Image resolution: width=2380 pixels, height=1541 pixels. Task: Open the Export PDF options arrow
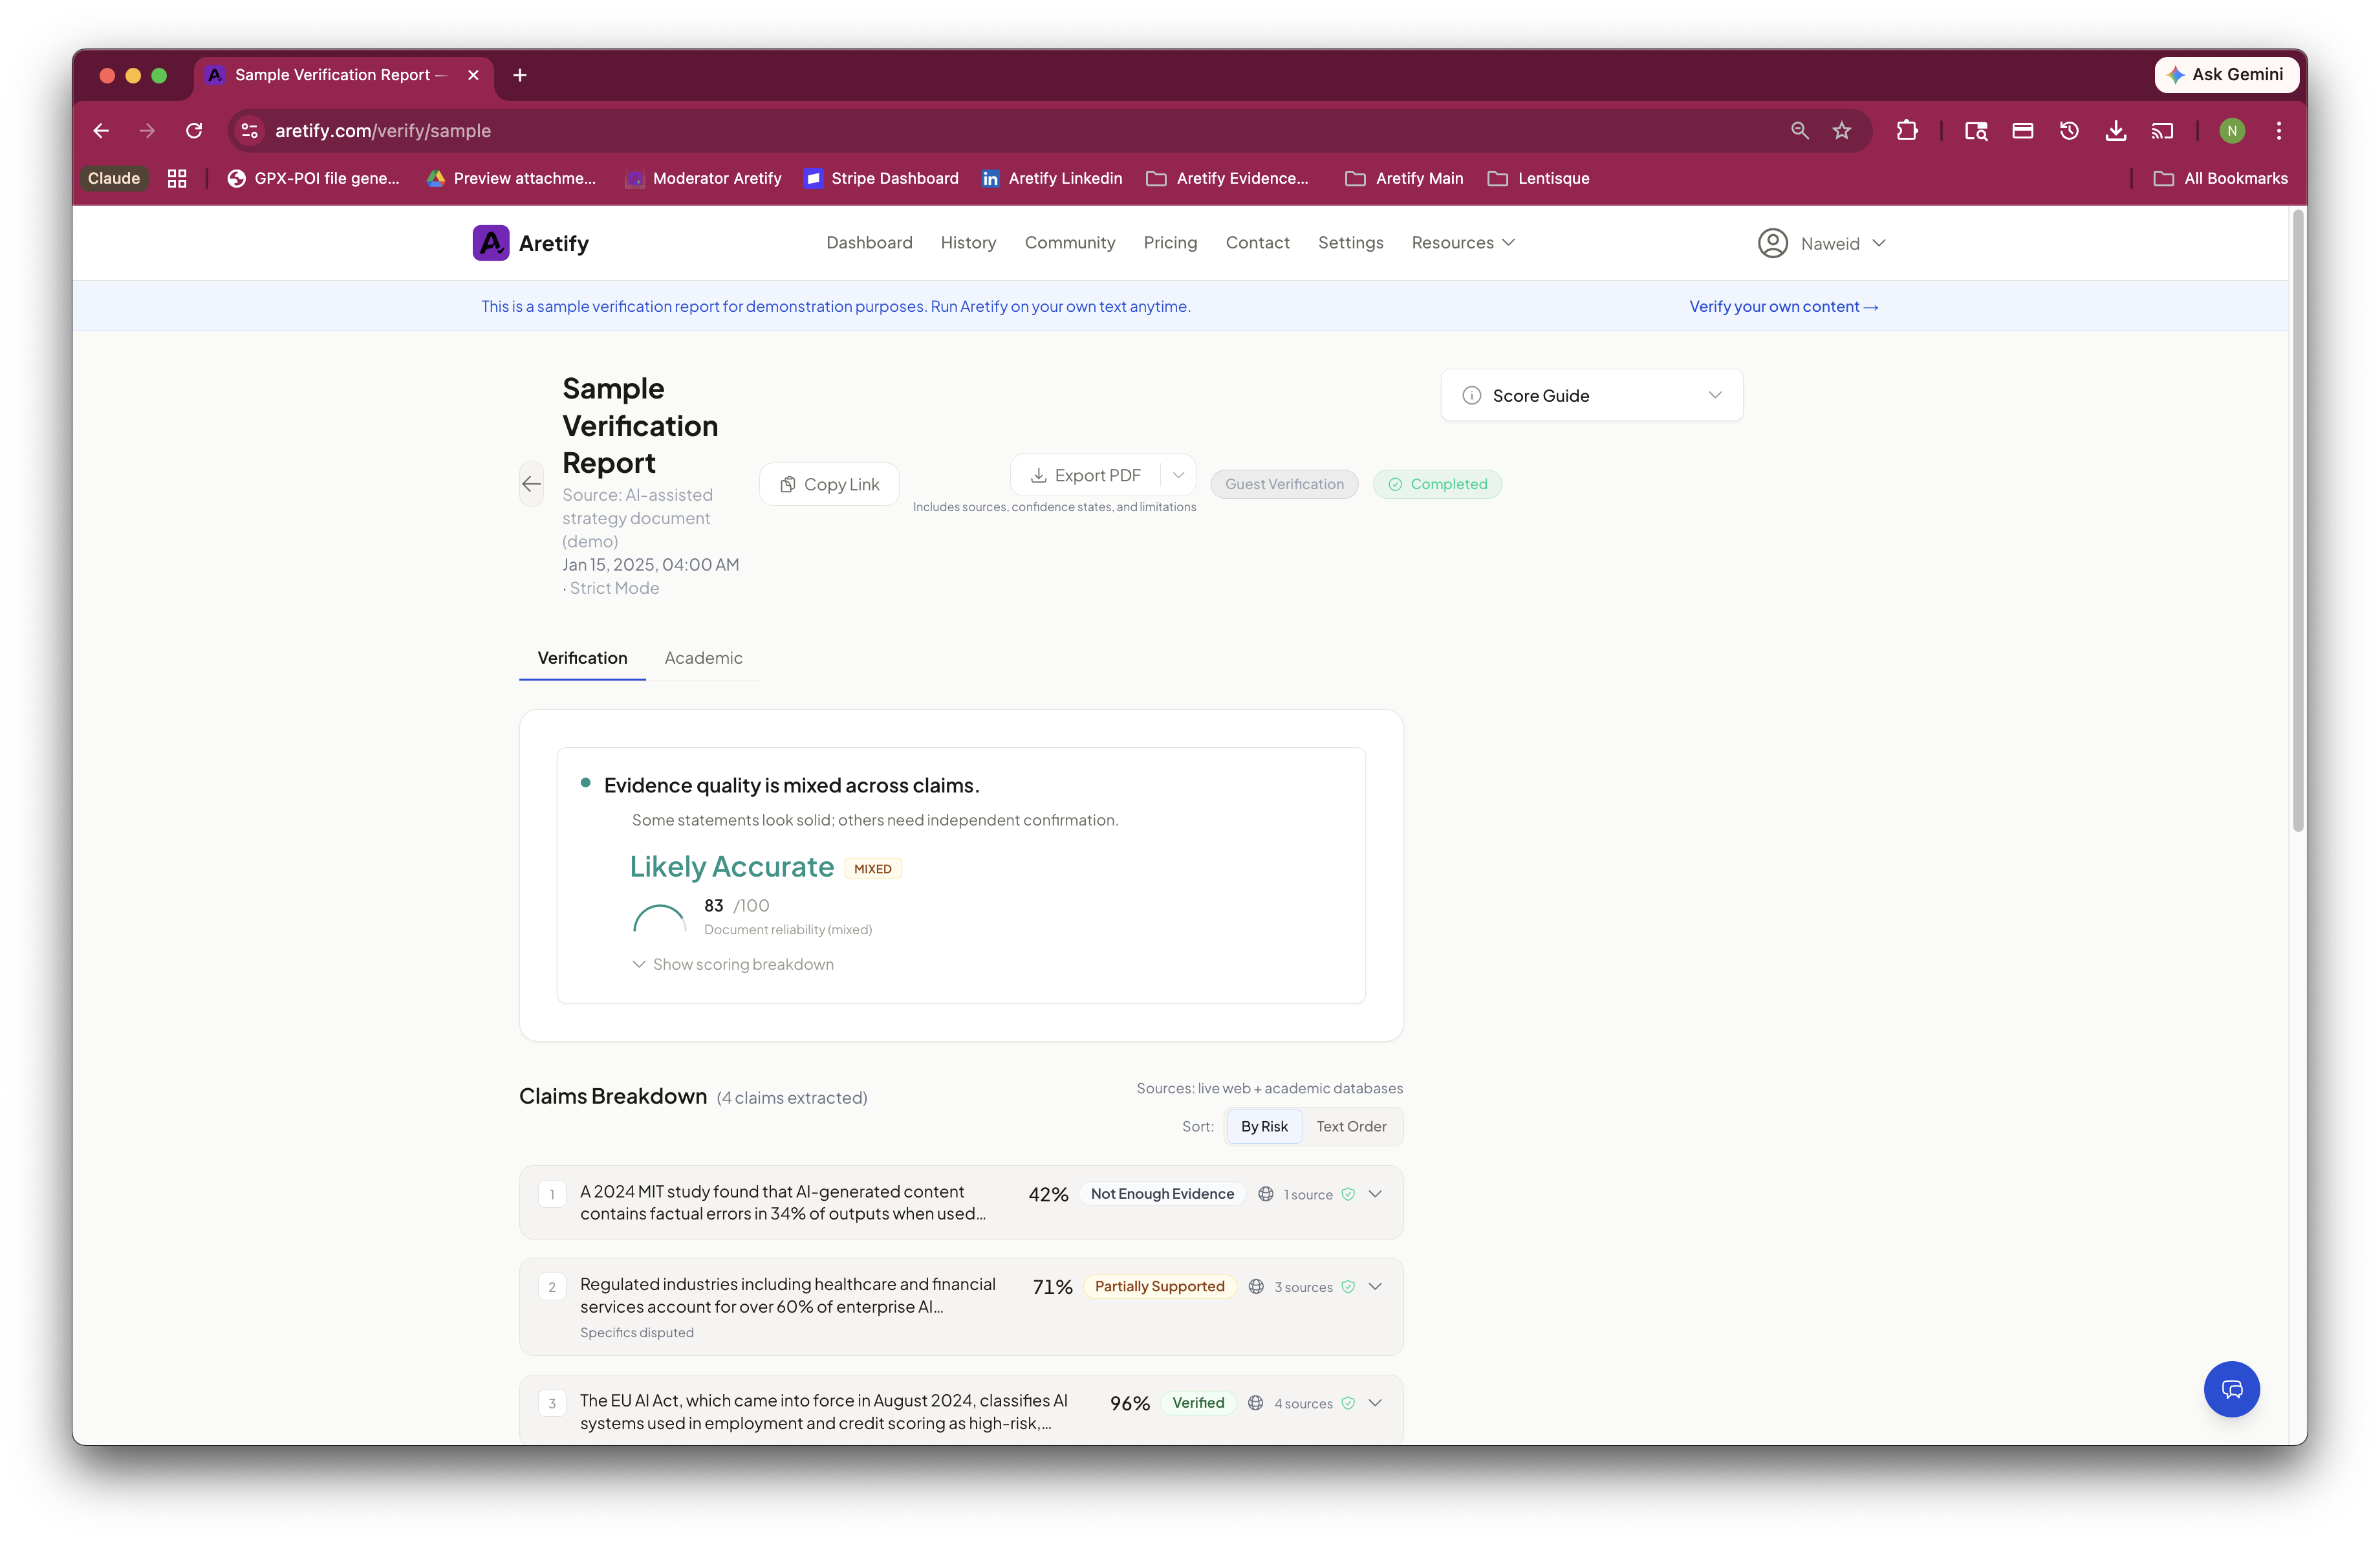point(1178,475)
